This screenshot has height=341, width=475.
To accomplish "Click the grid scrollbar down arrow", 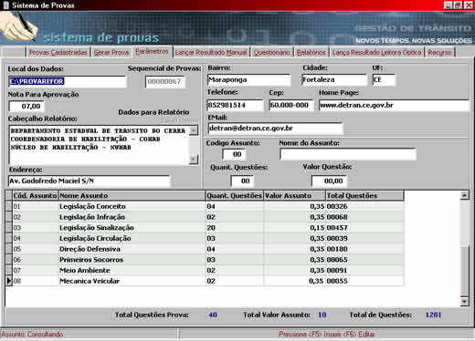I will point(465,302).
